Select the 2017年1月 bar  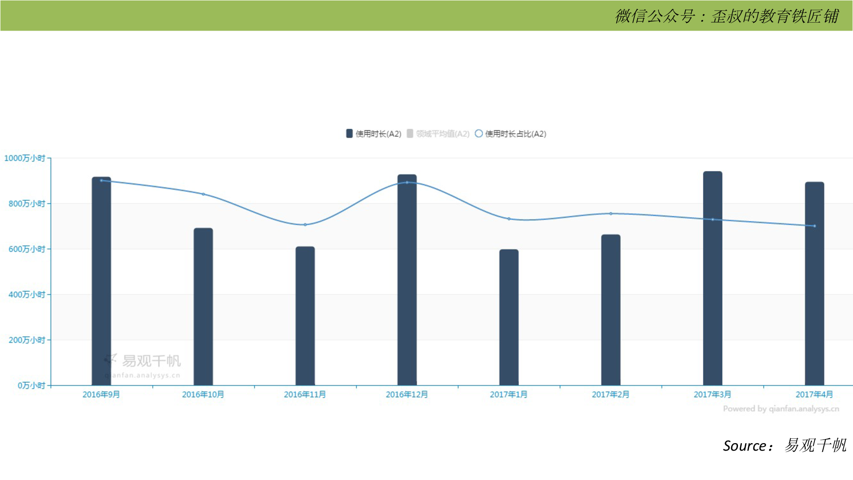click(x=509, y=318)
